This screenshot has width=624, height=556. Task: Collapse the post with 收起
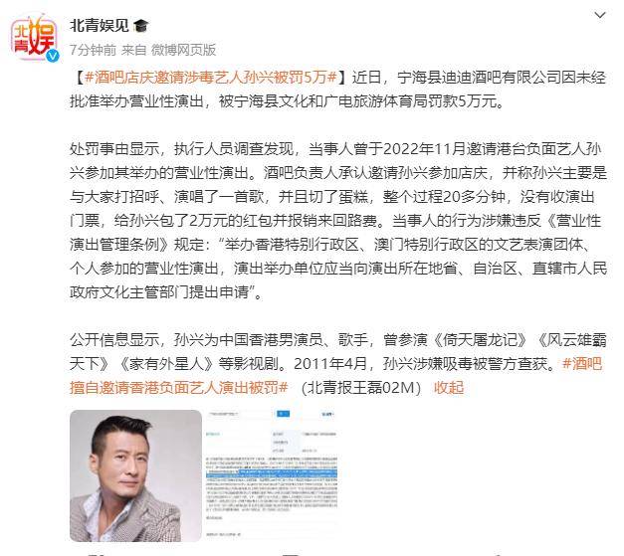[449, 387]
